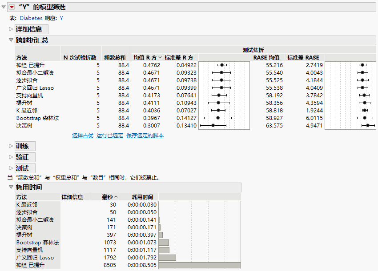
Task: Select the K 最近邻 row in summary
Action: (x=27, y=110)
